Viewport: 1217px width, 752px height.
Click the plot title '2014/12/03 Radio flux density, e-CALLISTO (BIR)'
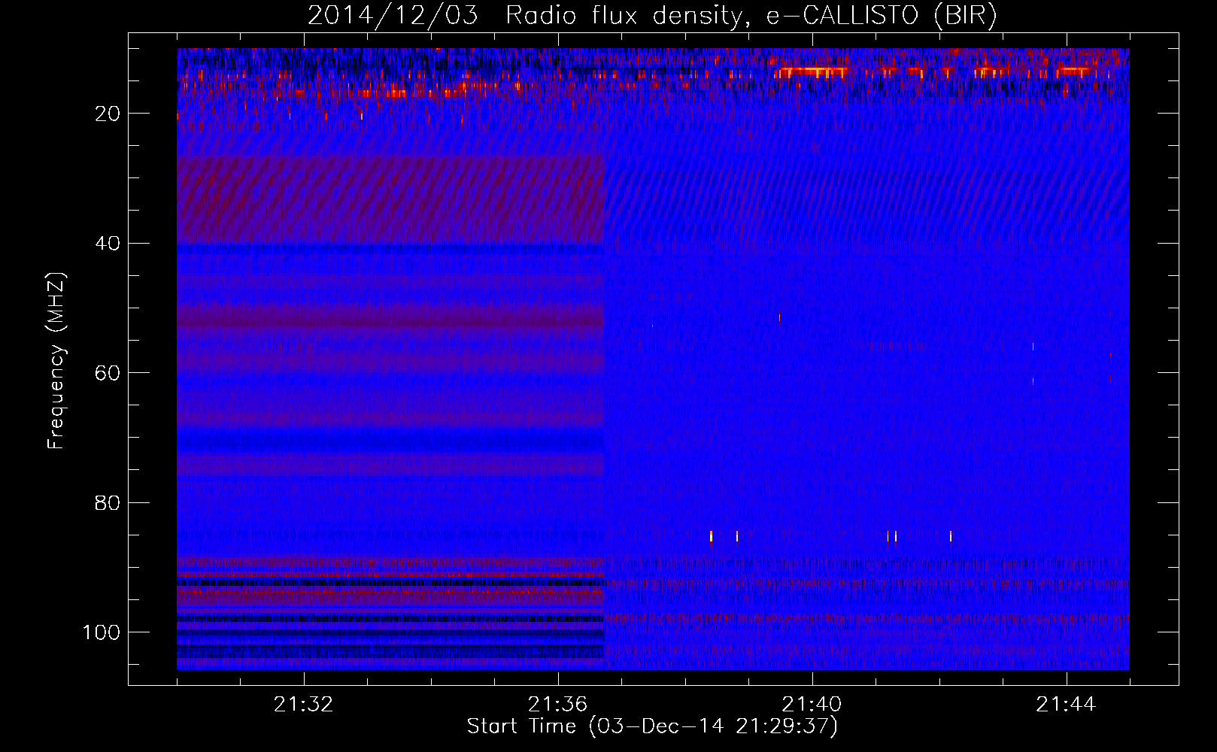point(652,15)
